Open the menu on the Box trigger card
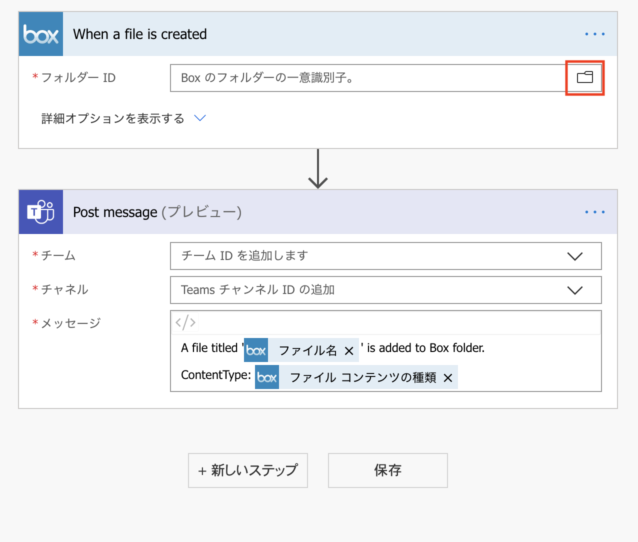The image size is (638, 542). [594, 33]
